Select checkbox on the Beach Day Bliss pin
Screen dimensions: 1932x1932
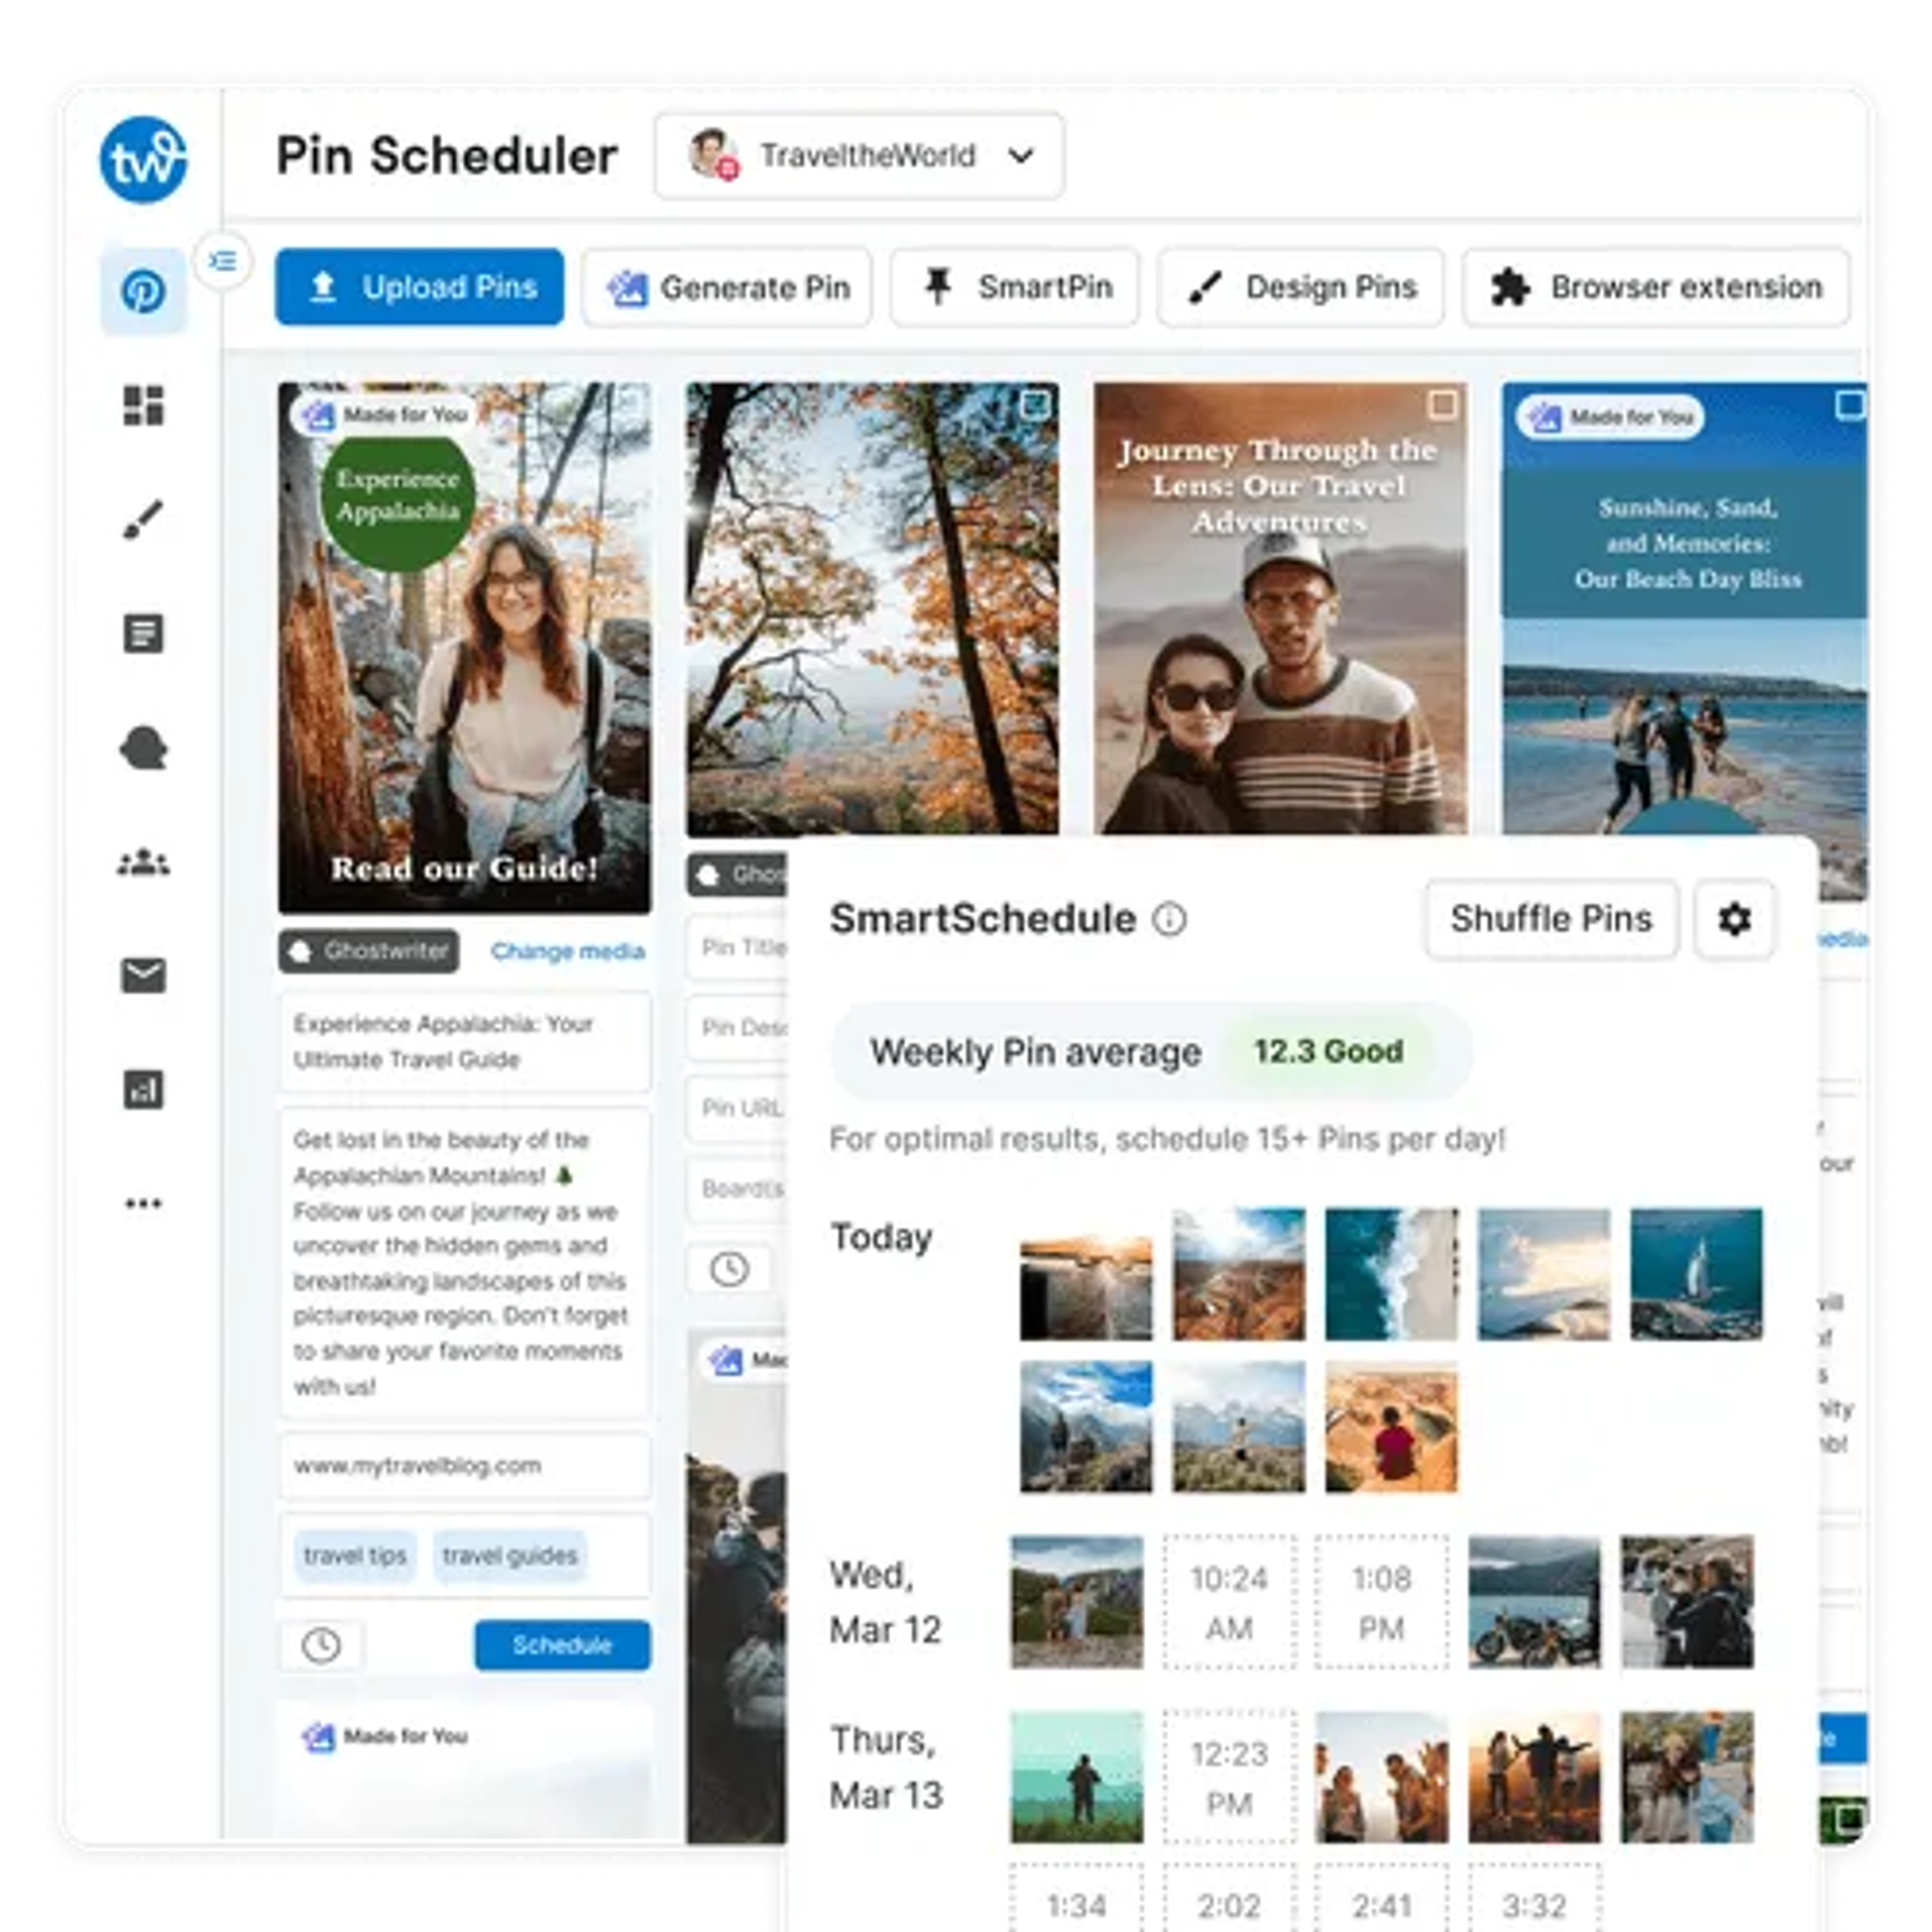point(1850,405)
